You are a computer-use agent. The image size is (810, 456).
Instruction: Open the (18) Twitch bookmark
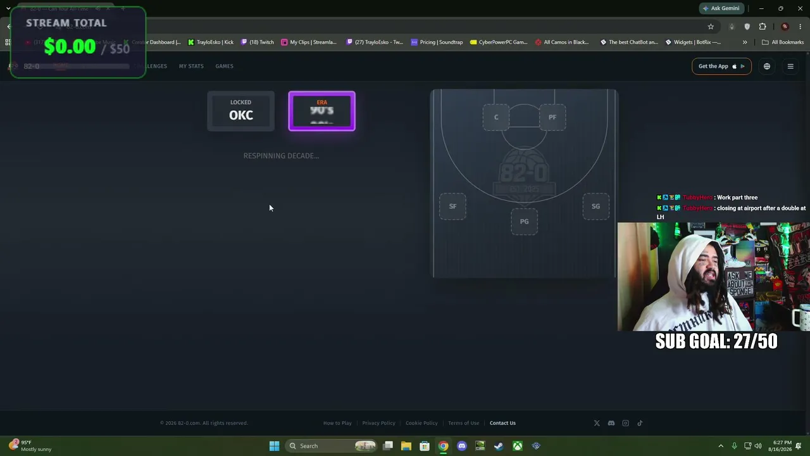[258, 42]
